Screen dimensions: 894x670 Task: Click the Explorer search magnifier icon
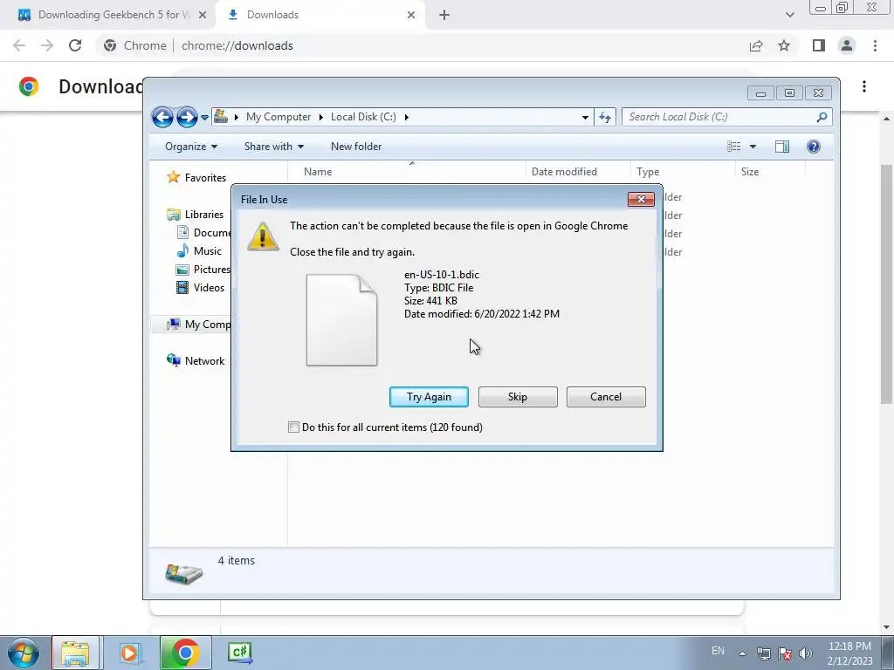click(x=822, y=117)
